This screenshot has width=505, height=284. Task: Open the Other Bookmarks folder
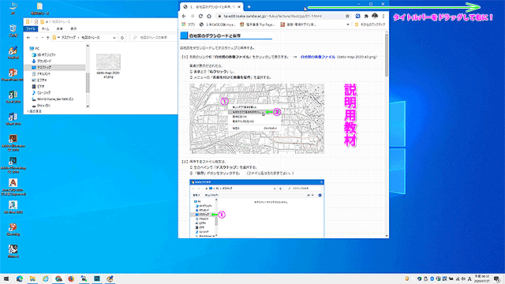(370, 24)
